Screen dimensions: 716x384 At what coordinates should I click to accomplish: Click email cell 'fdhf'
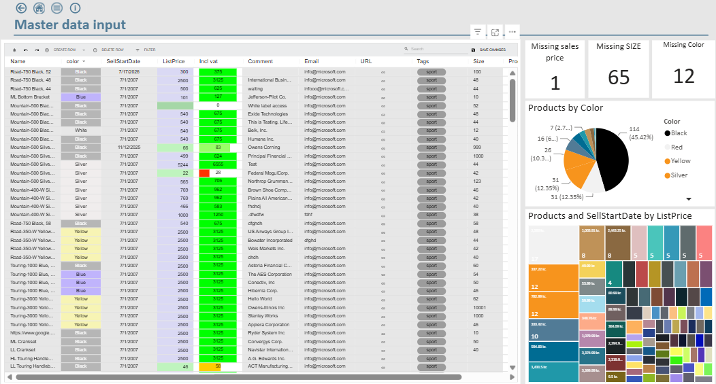point(308,215)
